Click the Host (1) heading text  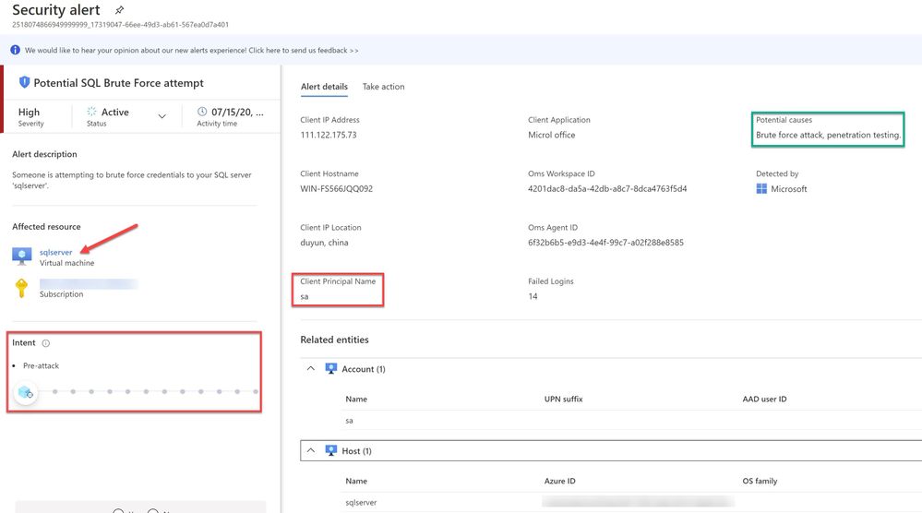[356, 450]
